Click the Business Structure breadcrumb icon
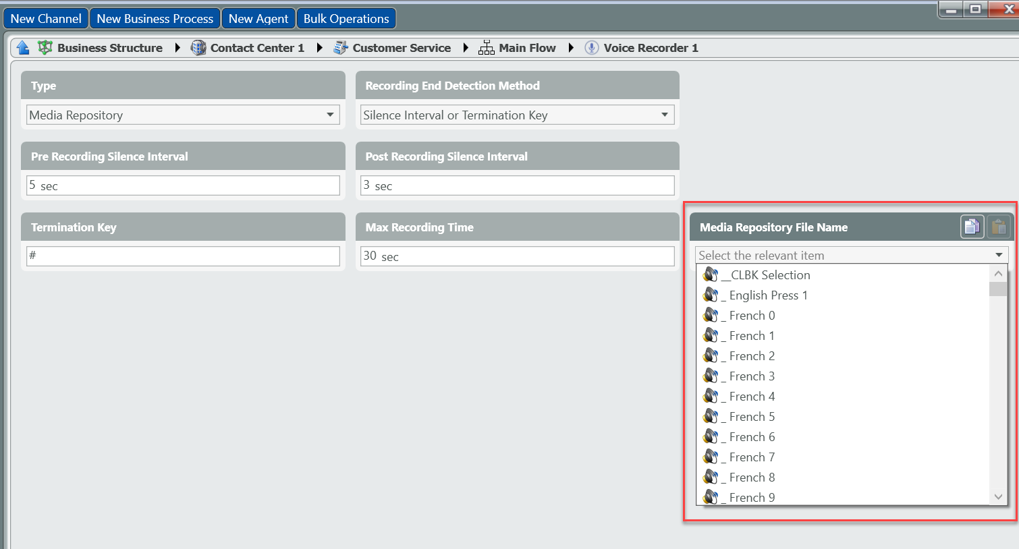This screenshot has height=549, width=1019. click(45, 48)
